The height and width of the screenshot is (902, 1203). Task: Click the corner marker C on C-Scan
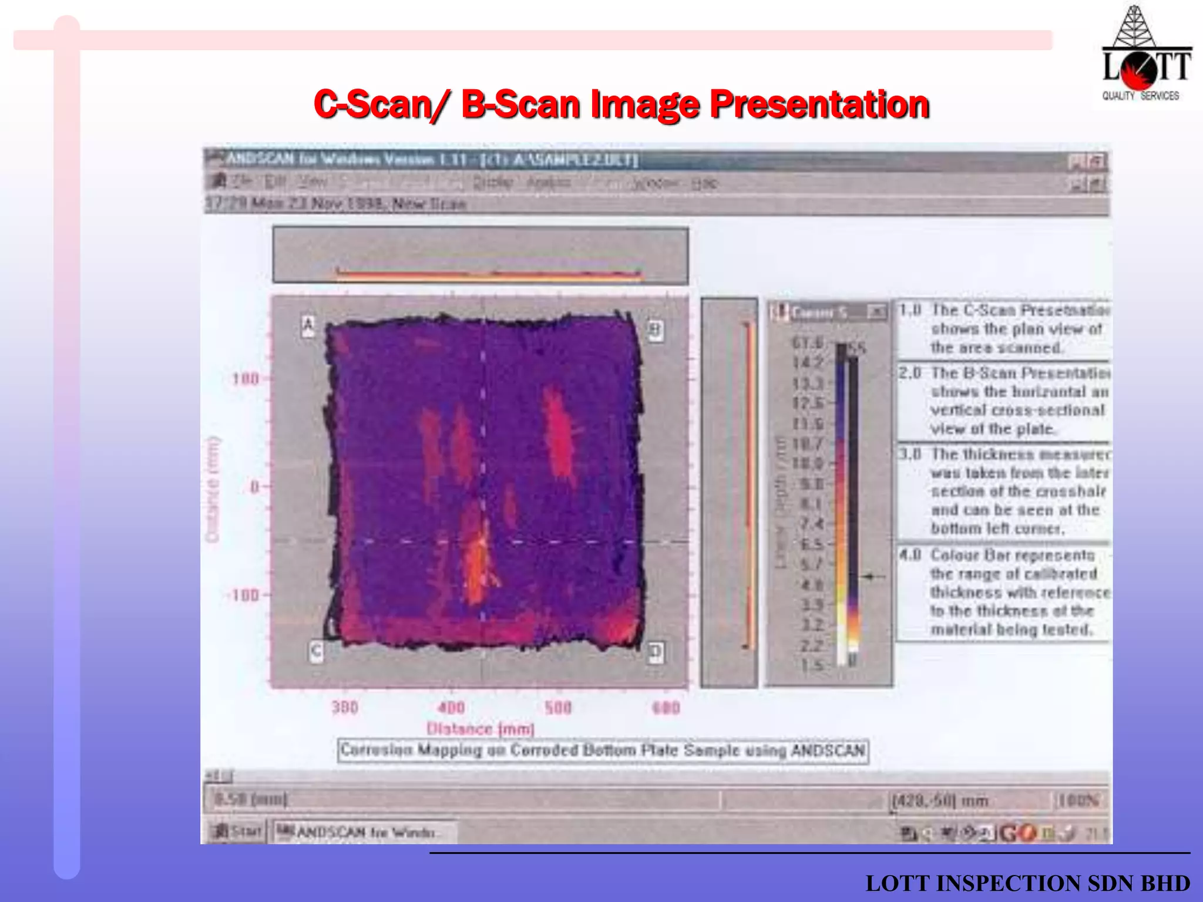(x=316, y=651)
